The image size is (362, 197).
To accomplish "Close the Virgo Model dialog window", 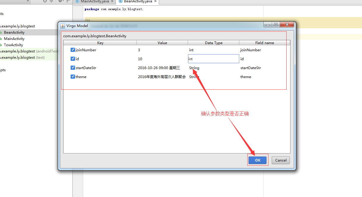I will 287,25.
